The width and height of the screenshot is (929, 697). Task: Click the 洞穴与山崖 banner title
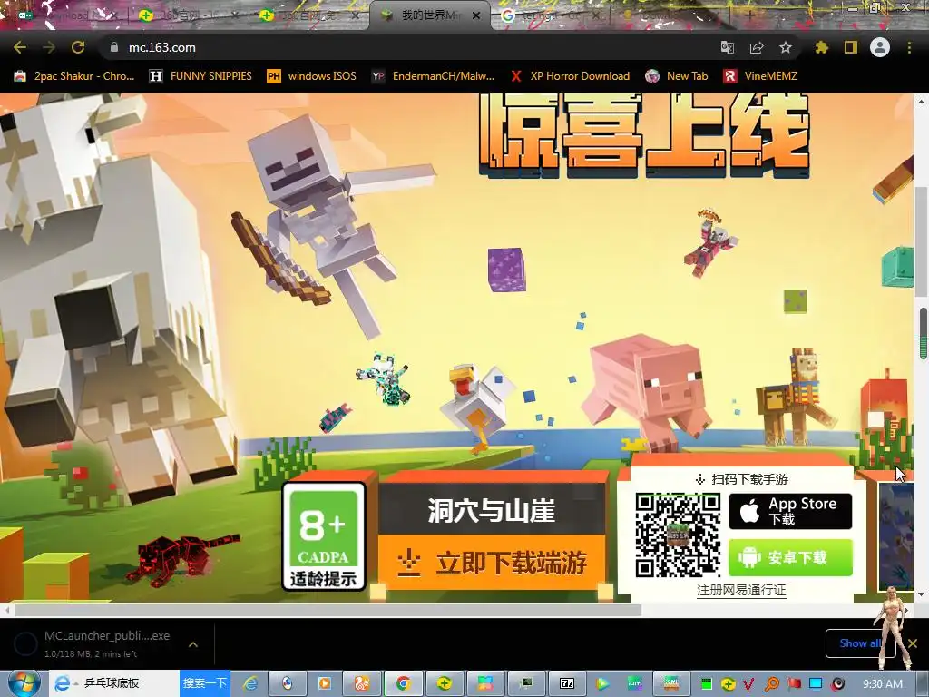[492, 510]
